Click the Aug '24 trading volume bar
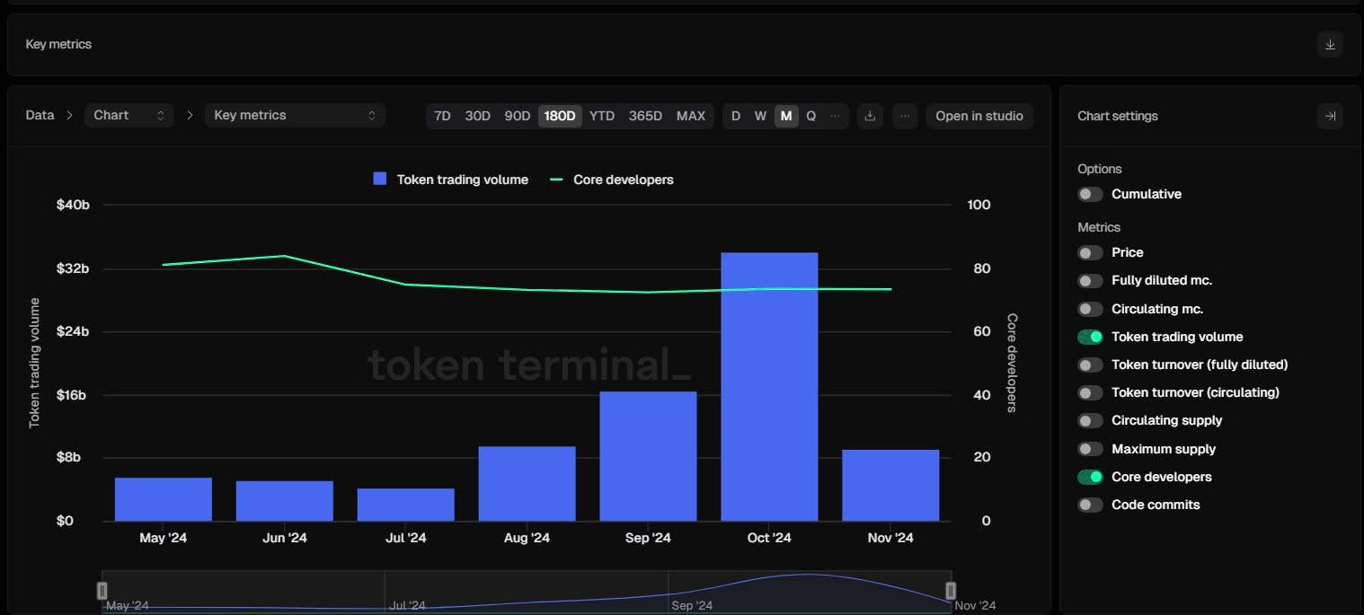This screenshot has width=1364, height=615. [527, 484]
